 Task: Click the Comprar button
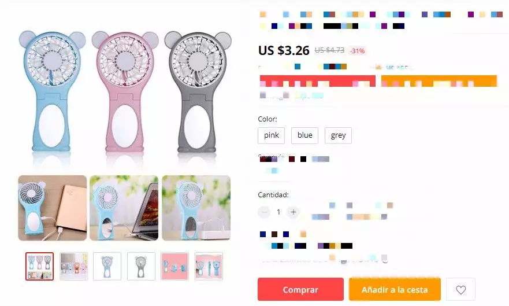[300, 289]
